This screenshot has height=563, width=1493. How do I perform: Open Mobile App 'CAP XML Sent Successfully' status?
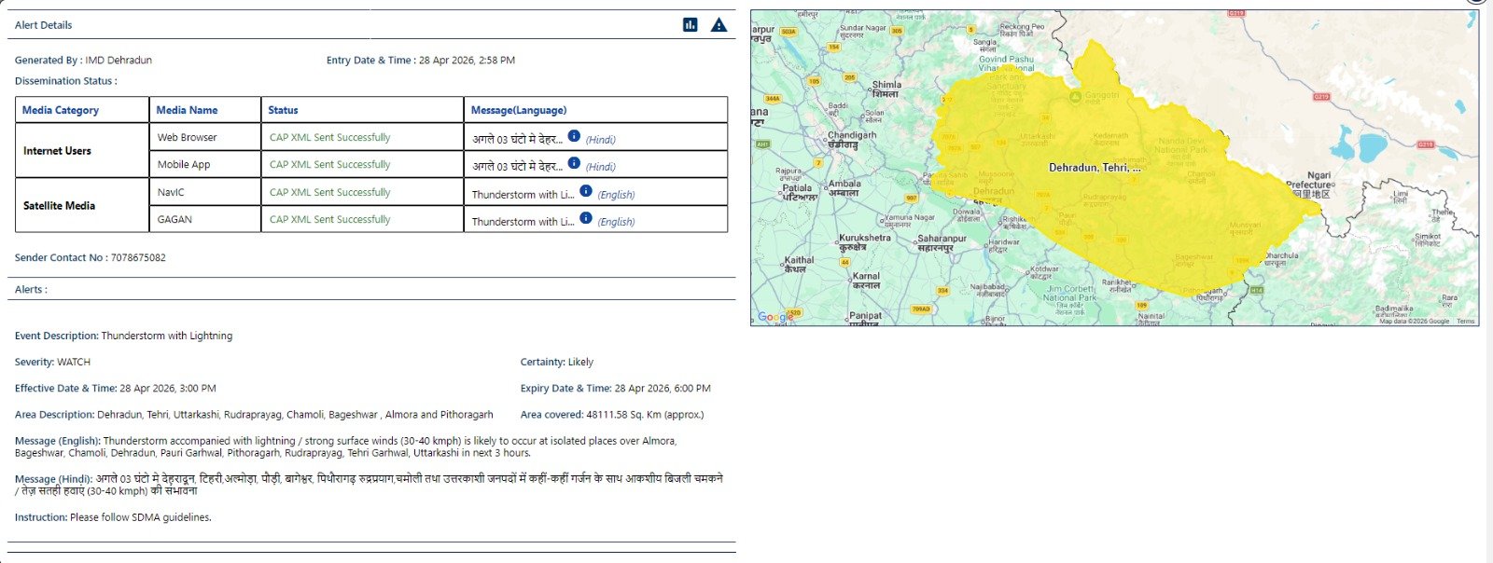pos(329,164)
